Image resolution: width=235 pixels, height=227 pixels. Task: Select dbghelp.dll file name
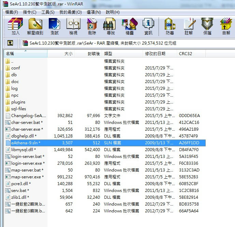pyautogui.click(x=24, y=136)
